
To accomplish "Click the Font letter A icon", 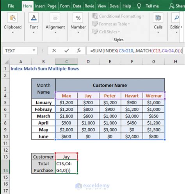I will (x=34, y=18).
